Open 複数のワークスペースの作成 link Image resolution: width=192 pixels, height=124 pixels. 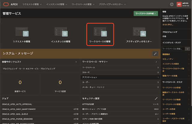tap(173, 93)
